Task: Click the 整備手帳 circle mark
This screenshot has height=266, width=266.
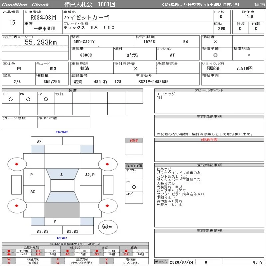Action: pos(215,55)
